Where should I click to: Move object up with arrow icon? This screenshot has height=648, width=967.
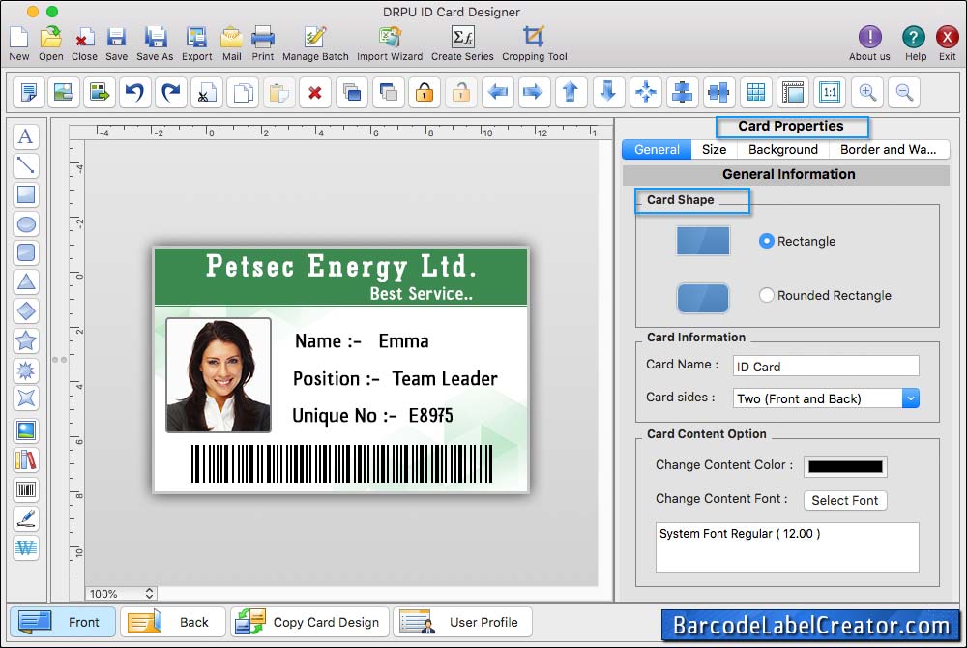tap(571, 93)
